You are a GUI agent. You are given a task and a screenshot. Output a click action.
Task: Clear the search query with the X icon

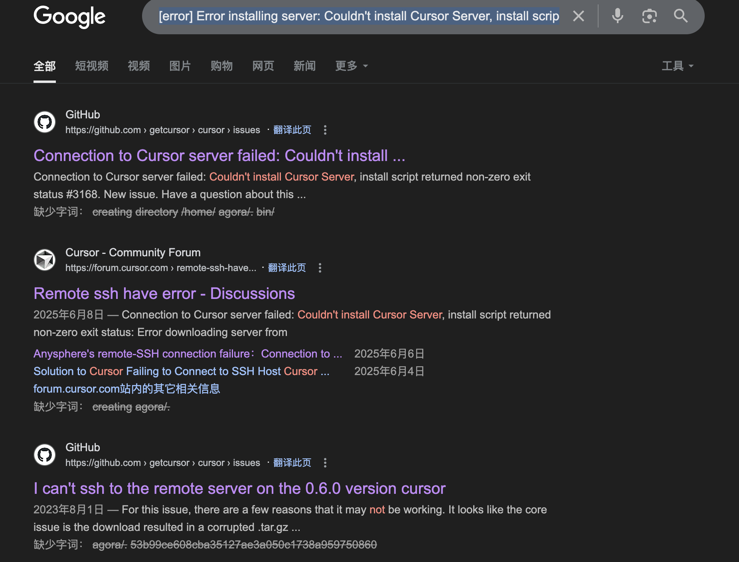coord(578,16)
